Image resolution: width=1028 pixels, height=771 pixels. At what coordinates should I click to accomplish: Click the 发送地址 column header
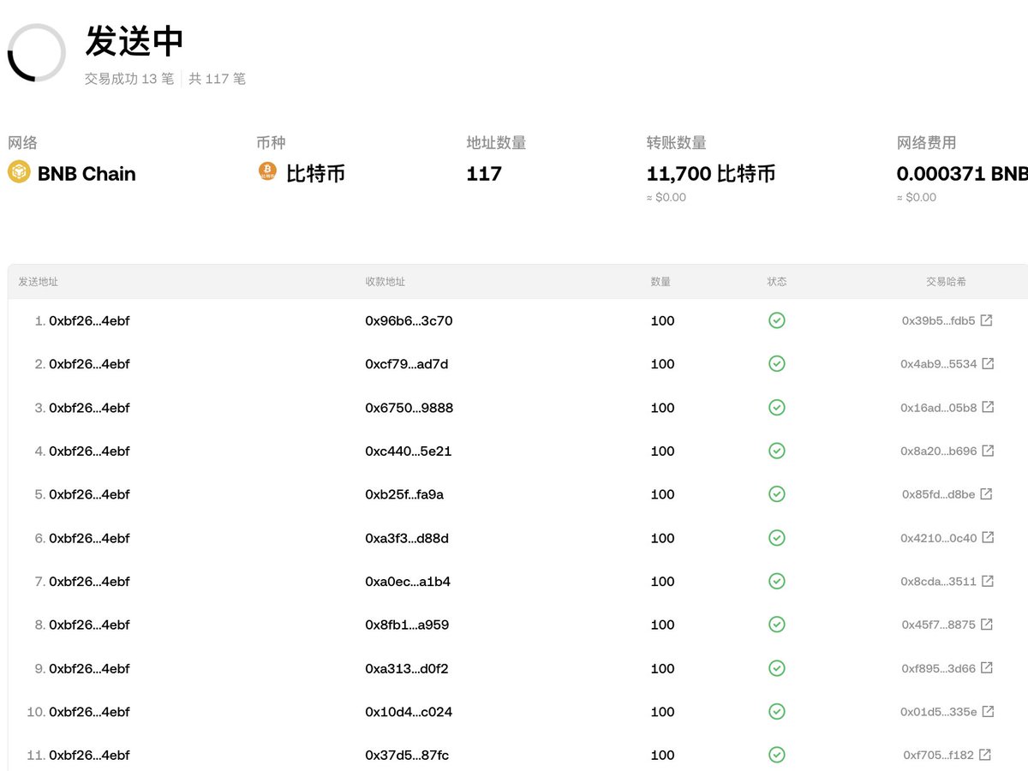(x=38, y=281)
